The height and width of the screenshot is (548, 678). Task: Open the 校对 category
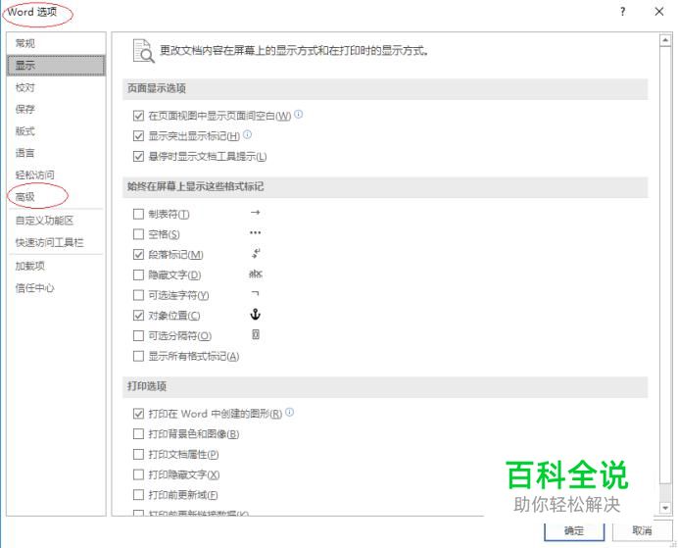(x=56, y=87)
